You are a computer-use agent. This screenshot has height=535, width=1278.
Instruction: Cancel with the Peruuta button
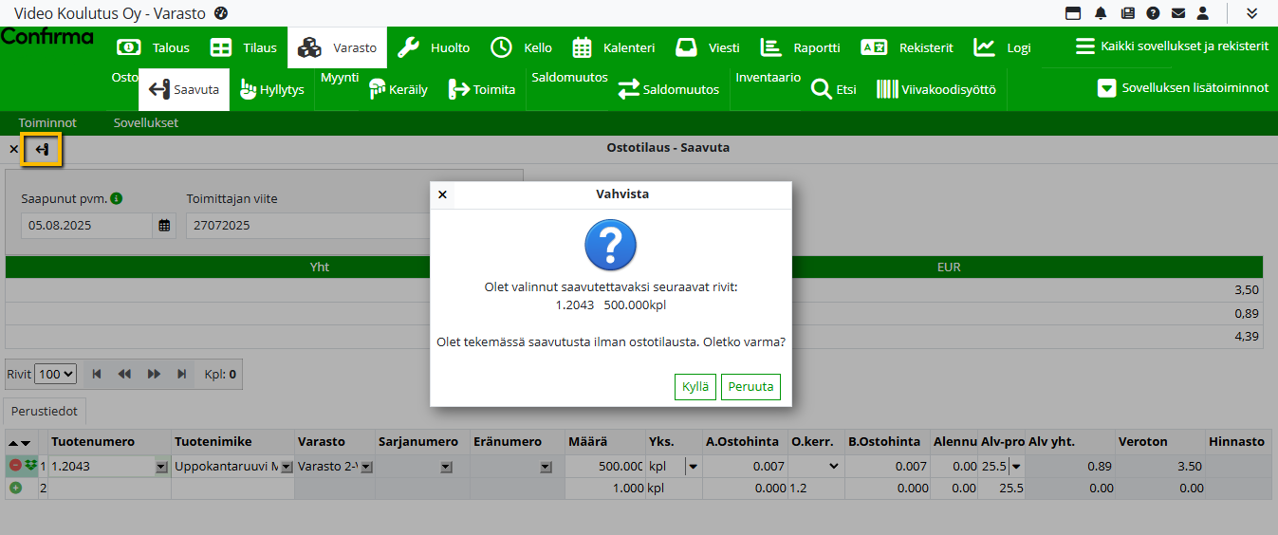coord(750,387)
